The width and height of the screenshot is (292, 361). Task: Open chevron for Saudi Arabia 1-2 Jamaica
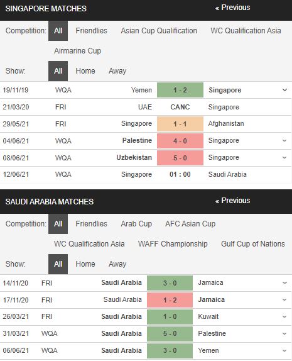coord(284,300)
